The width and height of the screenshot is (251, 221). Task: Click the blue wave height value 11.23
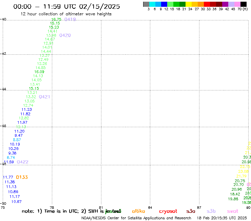[x=27, y=109]
